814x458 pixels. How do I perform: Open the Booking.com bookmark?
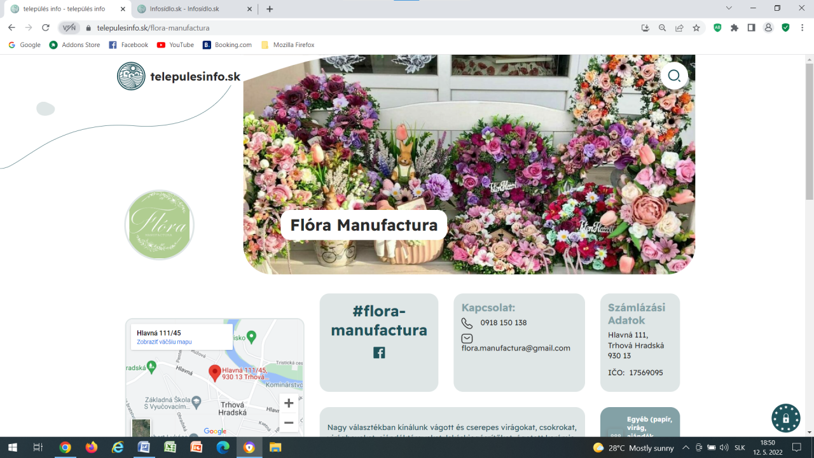coord(227,45)
